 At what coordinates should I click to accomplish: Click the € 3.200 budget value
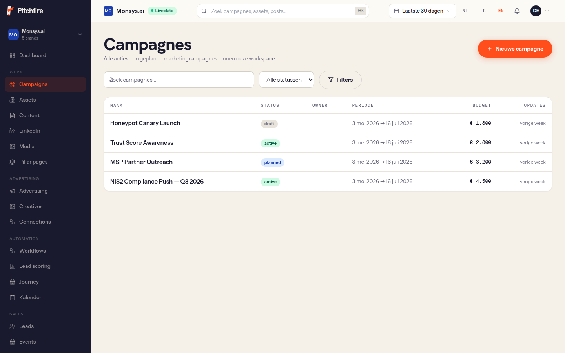[480, 162]
